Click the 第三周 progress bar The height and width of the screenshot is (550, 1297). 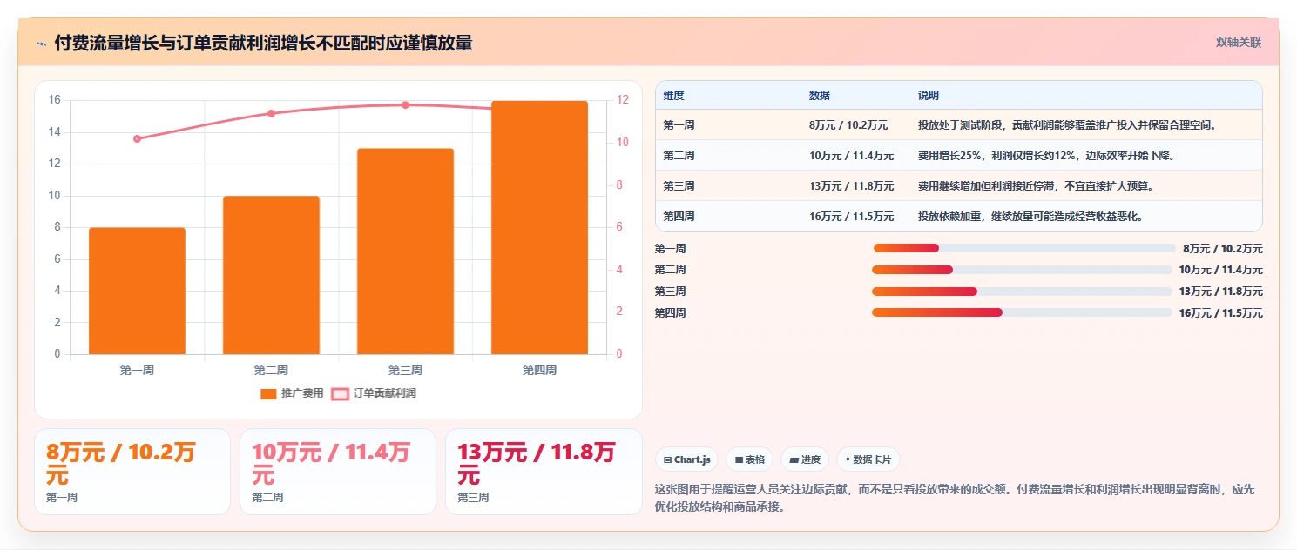1022,291
